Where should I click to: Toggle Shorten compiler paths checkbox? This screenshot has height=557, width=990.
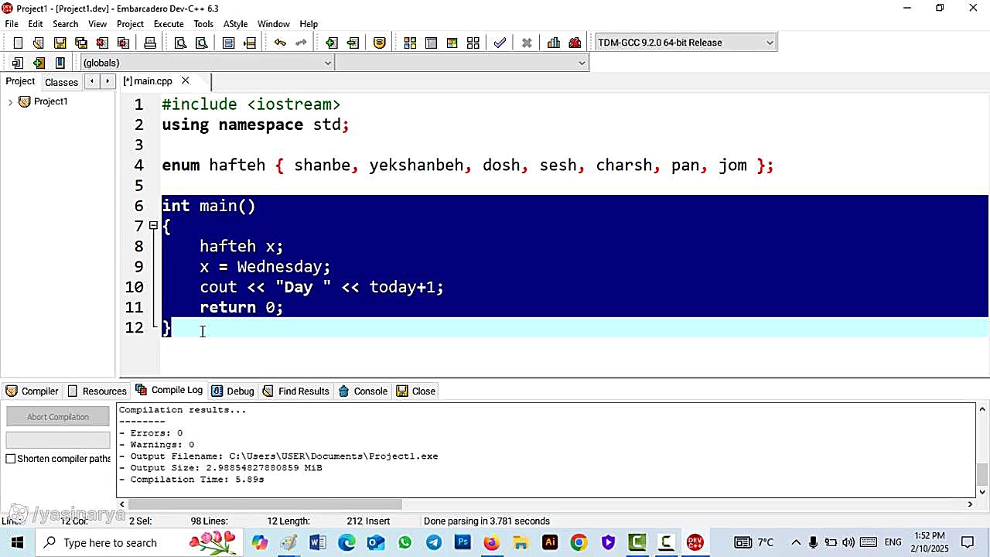click(x=11, y=459)
